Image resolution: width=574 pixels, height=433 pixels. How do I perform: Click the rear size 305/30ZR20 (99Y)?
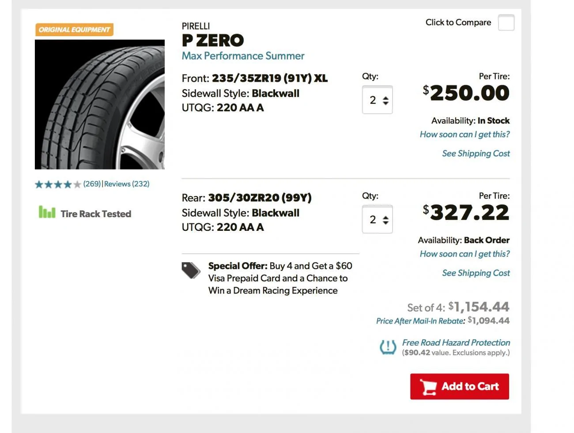260,198
